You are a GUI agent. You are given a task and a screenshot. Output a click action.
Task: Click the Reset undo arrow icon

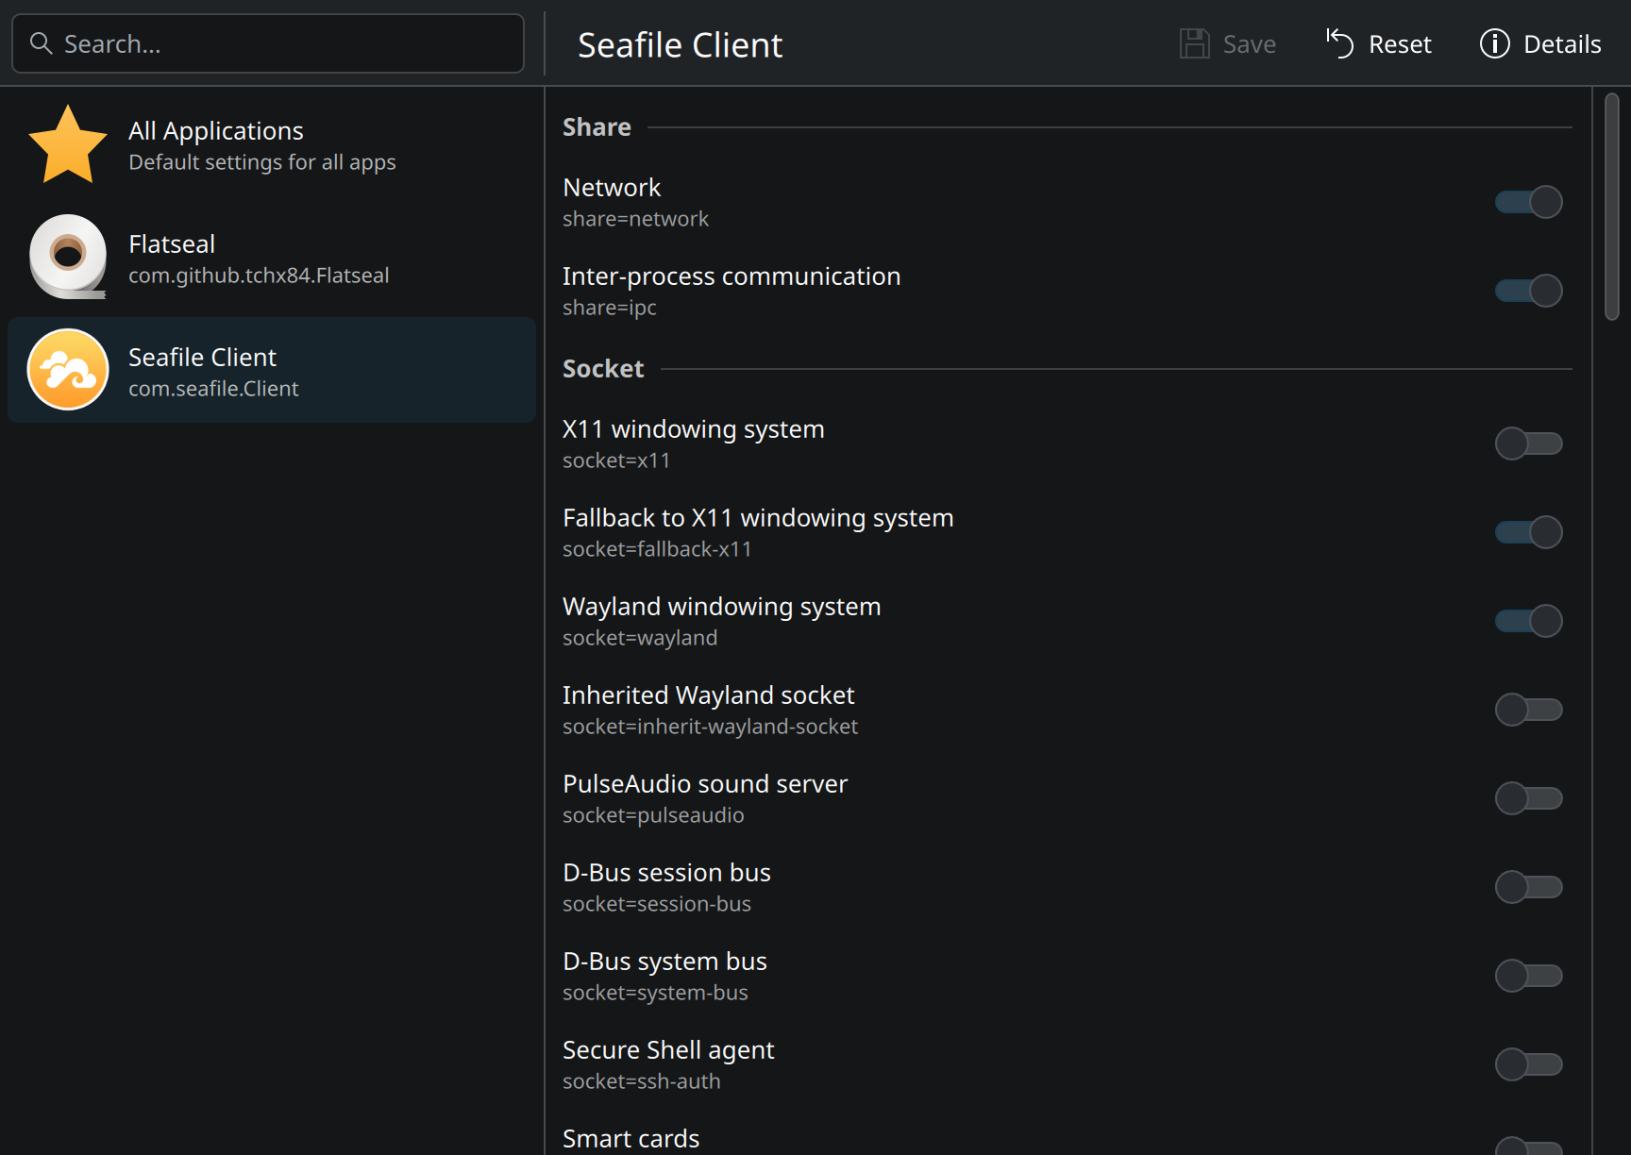(x=1339, y=43)
